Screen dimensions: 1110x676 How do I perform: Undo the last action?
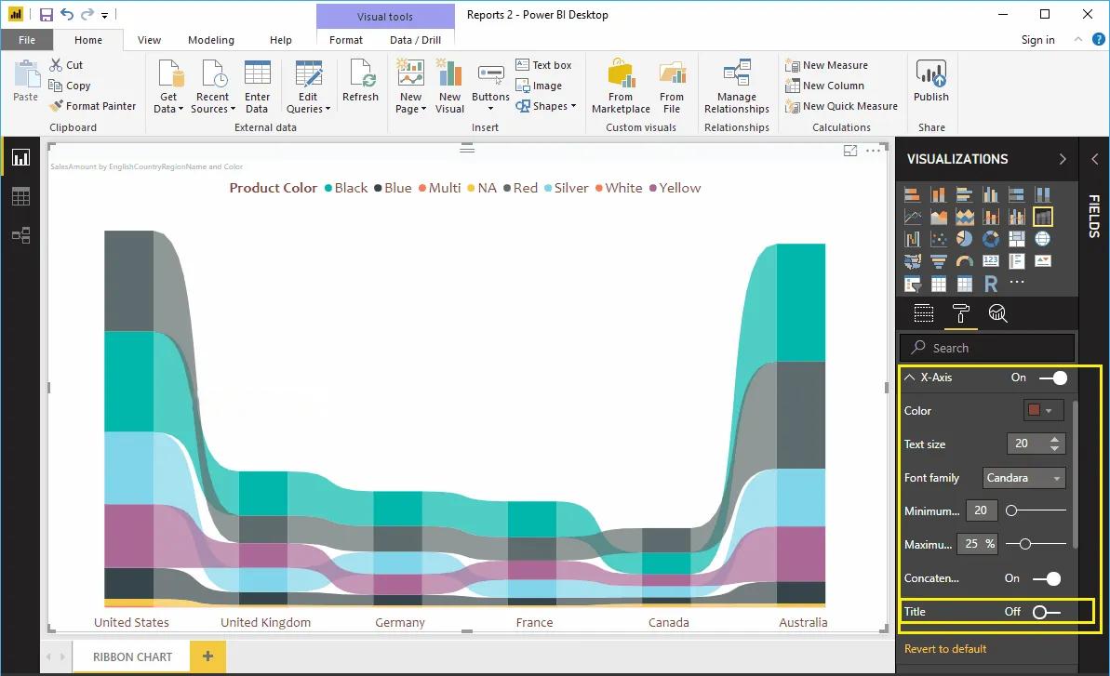click(67, 14)
